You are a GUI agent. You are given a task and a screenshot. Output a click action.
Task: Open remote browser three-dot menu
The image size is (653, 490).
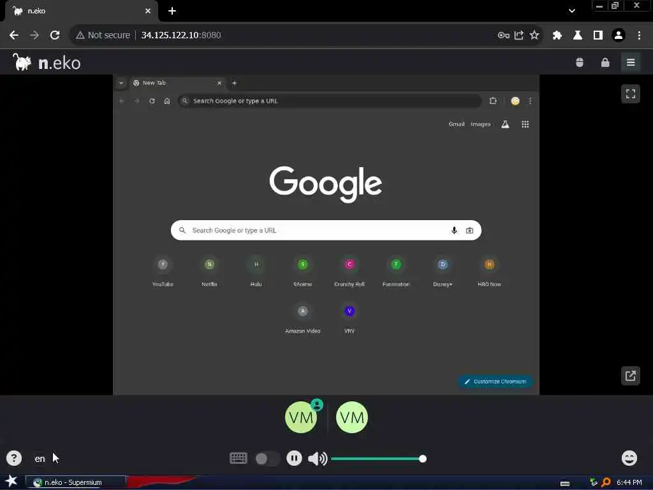[x=530, y=101]
